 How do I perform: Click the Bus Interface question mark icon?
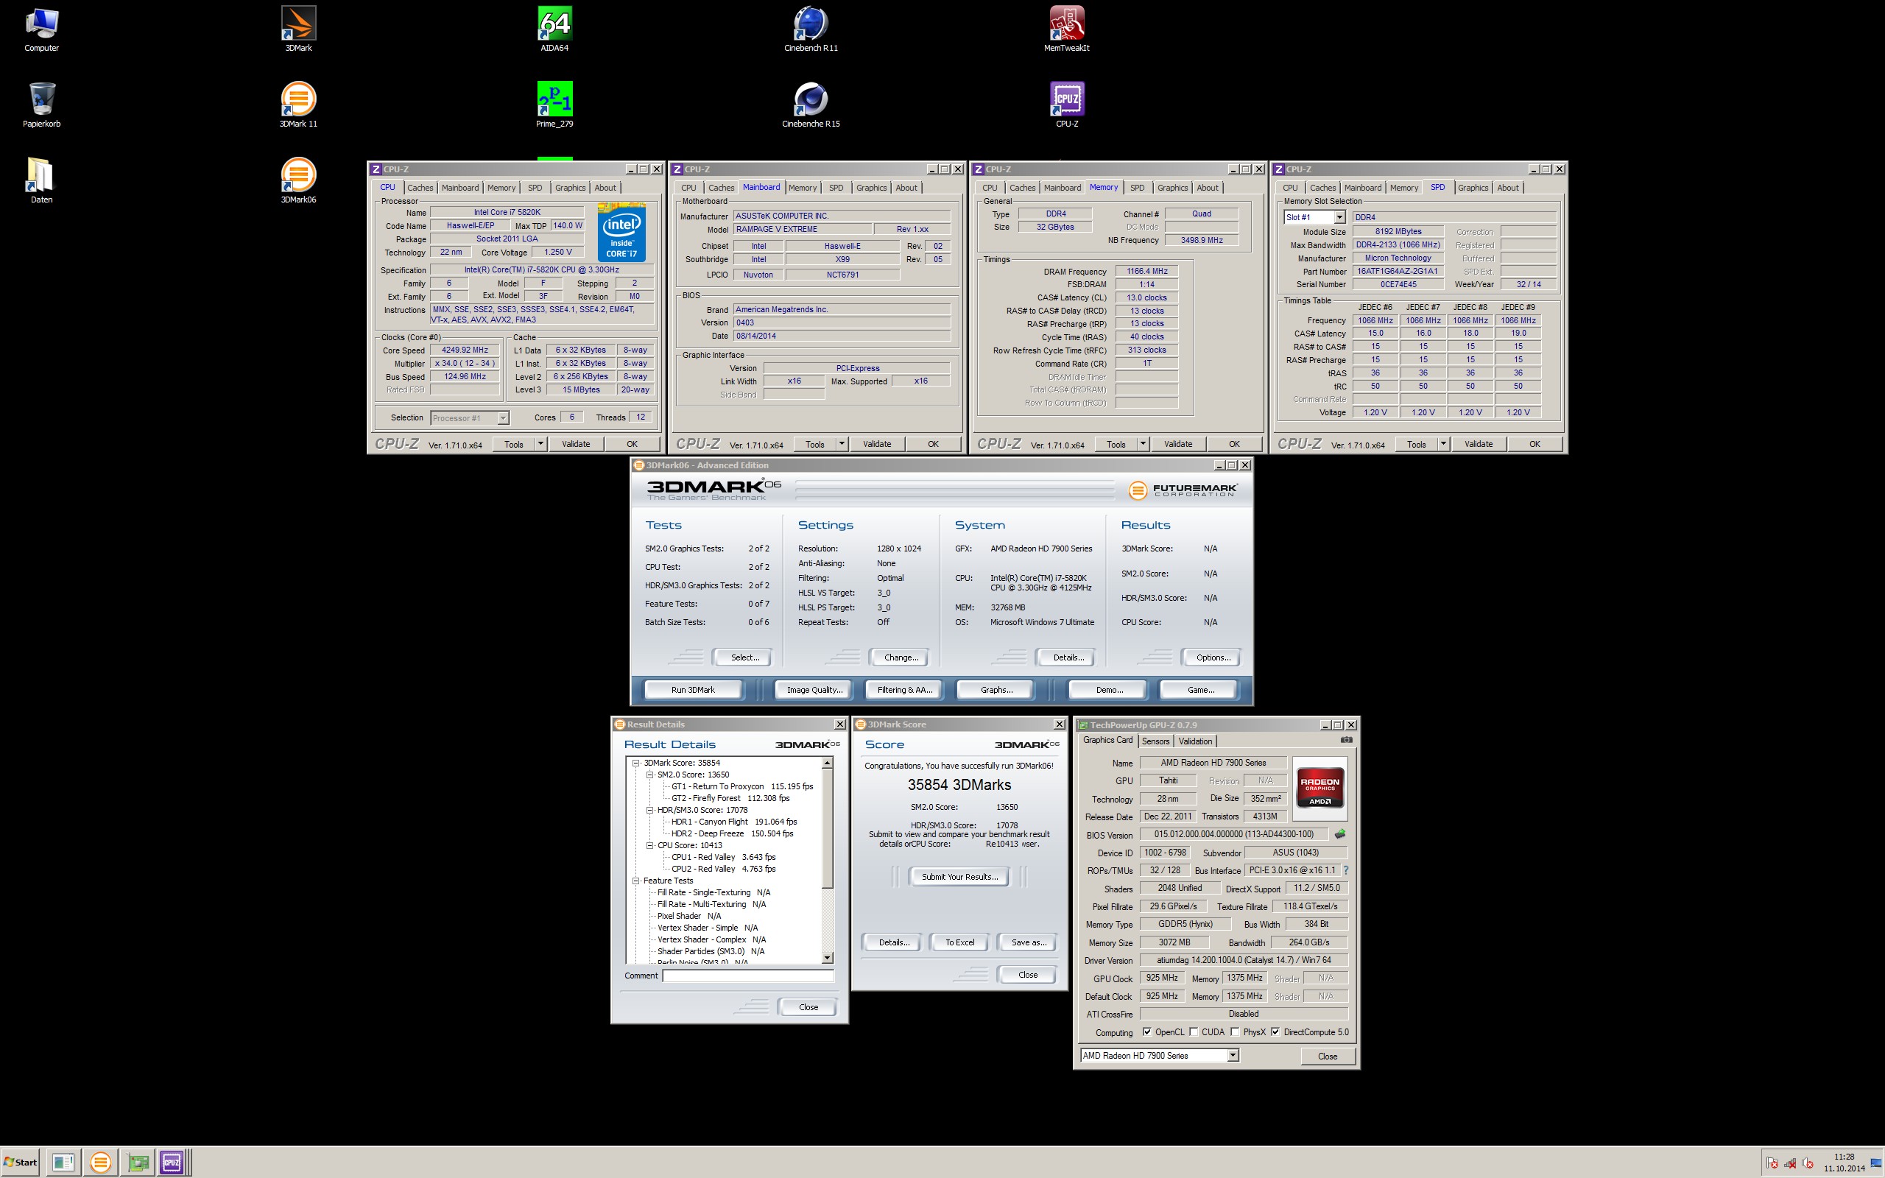pyautogui.click(x=1345, y=870)
